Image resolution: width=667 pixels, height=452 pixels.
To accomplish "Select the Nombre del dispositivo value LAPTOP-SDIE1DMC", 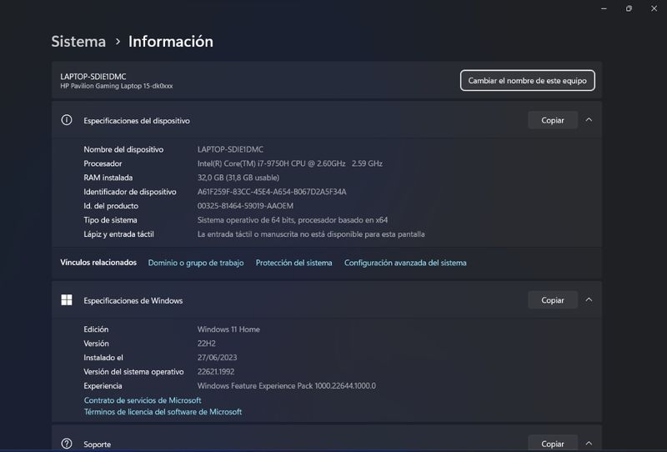I will pyautogui.click(x=230, y=149).
